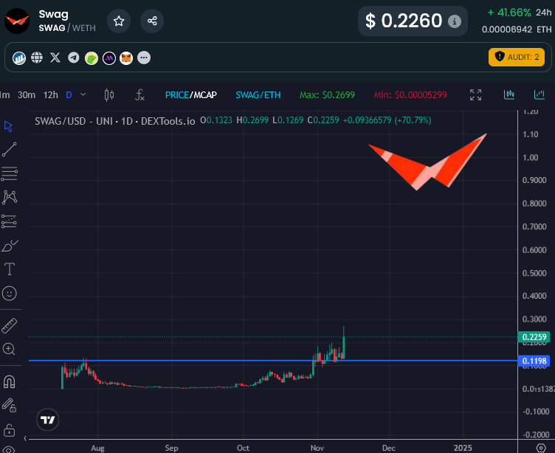The height and width of the screenshot is (453, 555).
Task: Select the 12h timeframe
Action: pyautogui.click(x=51, y=95)
